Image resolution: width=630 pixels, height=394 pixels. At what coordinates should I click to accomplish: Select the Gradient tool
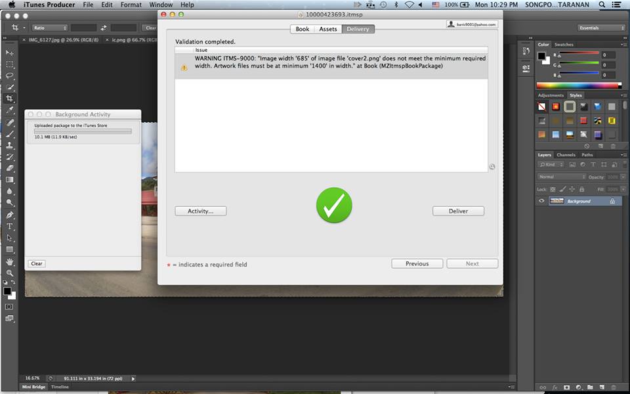pyautogui.click(x=10, y=180)
